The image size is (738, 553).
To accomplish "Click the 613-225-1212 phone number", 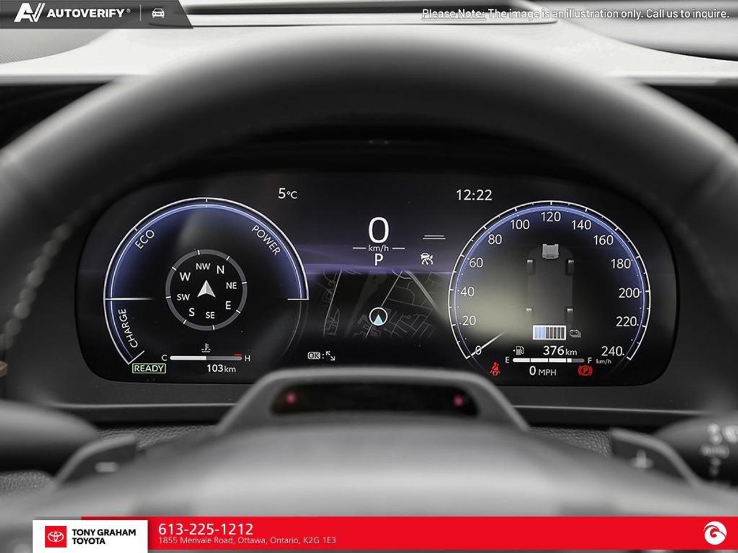I will point(206,529).
